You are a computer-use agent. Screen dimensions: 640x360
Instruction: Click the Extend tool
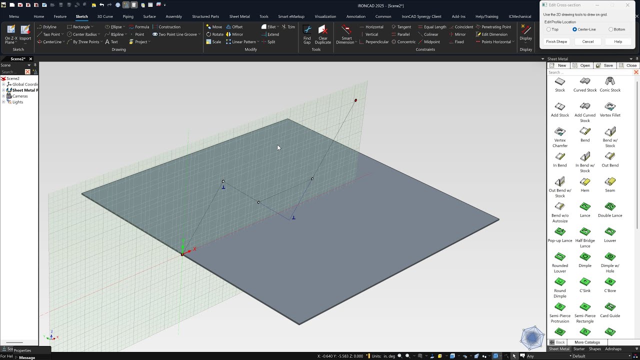270,34
